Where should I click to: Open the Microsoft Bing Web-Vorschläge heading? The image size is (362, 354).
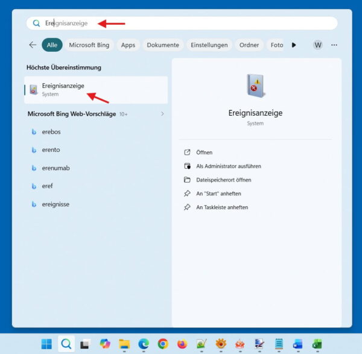72,114
